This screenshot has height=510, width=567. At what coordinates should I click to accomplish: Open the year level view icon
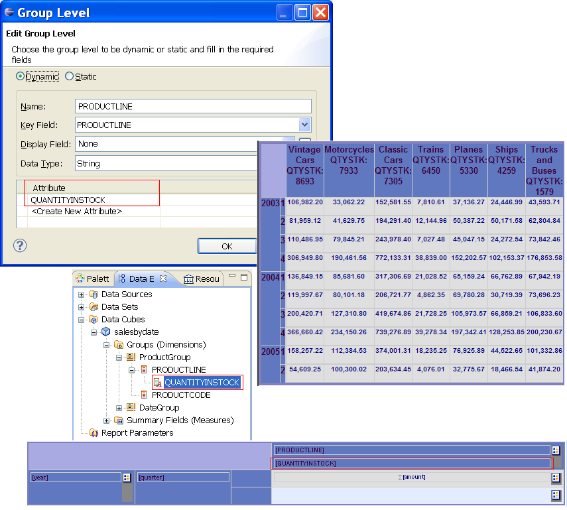(127, 478)
